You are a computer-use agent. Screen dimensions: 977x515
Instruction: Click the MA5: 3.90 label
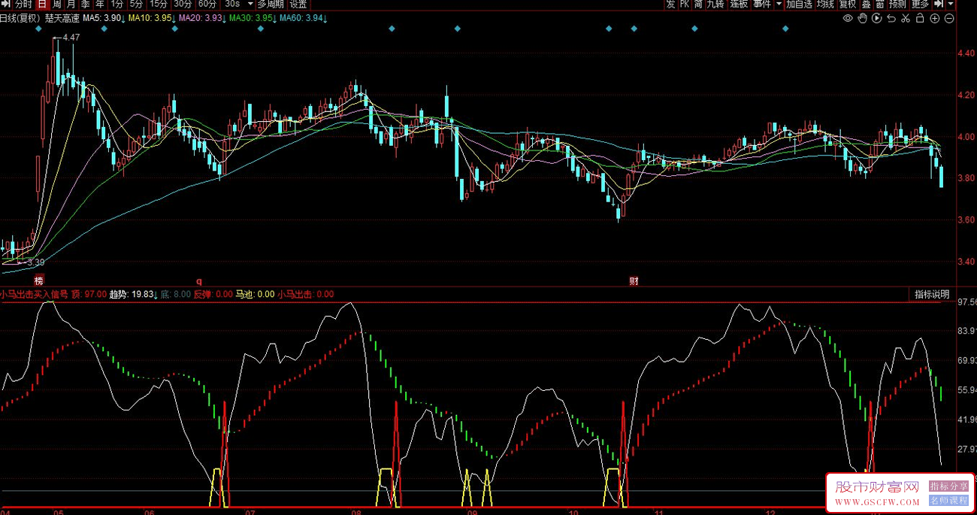click(104, 17)
